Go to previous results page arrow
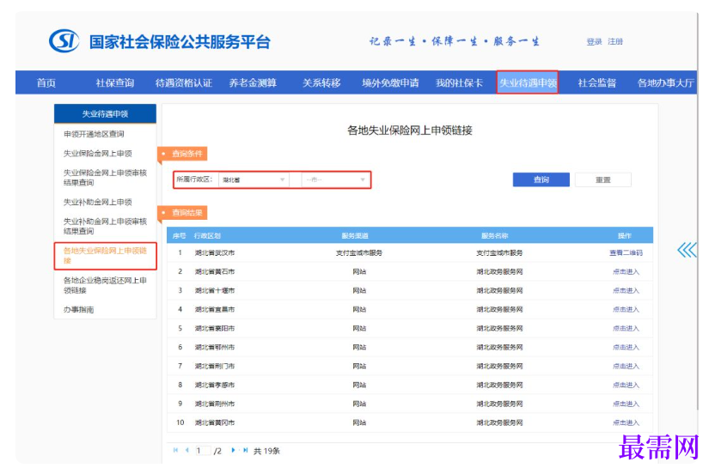The image size is (715, 474). (x=186, y=450)
